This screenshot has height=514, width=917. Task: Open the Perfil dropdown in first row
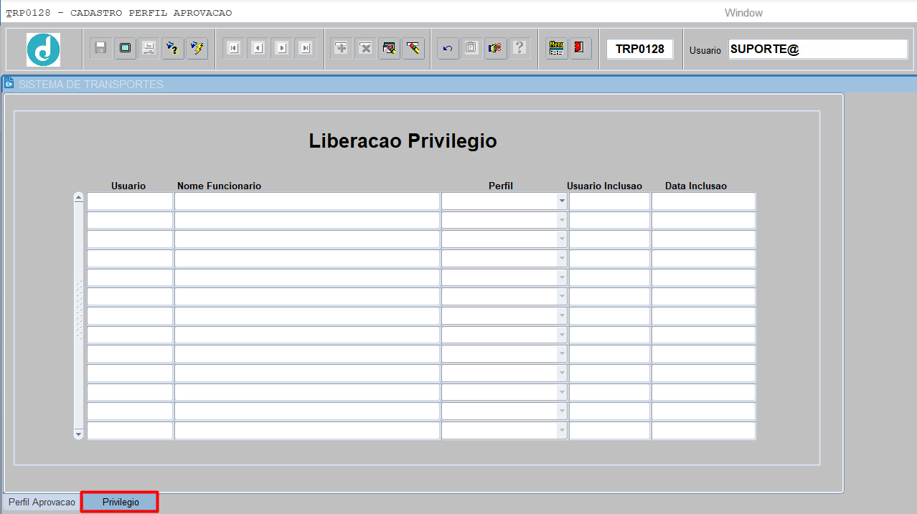(562, 201)
